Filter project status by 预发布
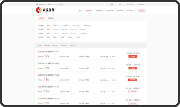This screenshot has height=107, width=180. point(55,37)
